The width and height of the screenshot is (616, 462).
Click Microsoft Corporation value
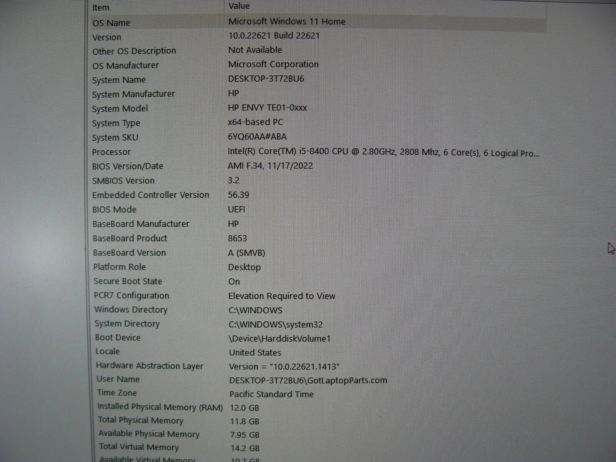click(273, 64)
